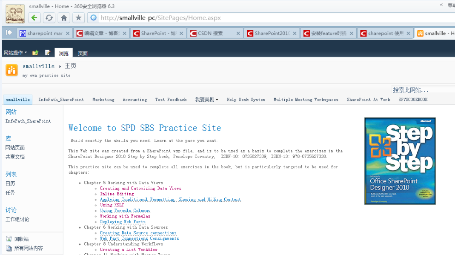Image resolution: width=455 pixels, height=255 pixels.
Task: Switch to 编辑文章 browser tab
Action: [101, 33]
